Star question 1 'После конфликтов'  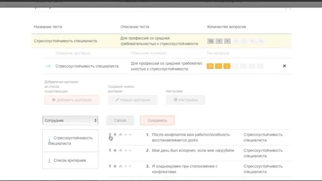(x=115, y=134)
